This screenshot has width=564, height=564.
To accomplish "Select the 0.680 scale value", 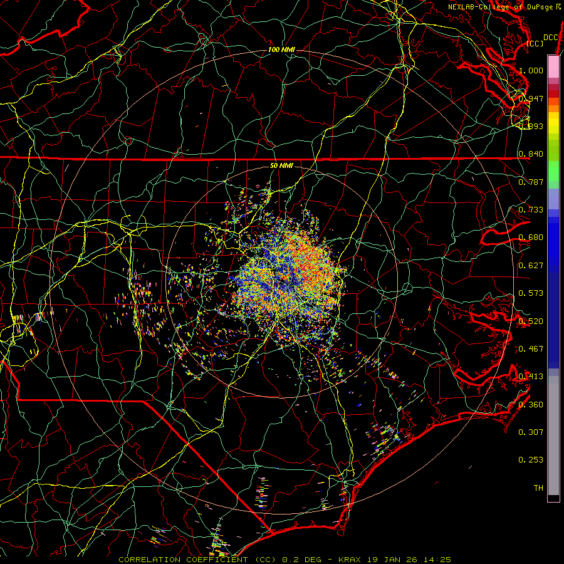I will click(x=531, y=238).
